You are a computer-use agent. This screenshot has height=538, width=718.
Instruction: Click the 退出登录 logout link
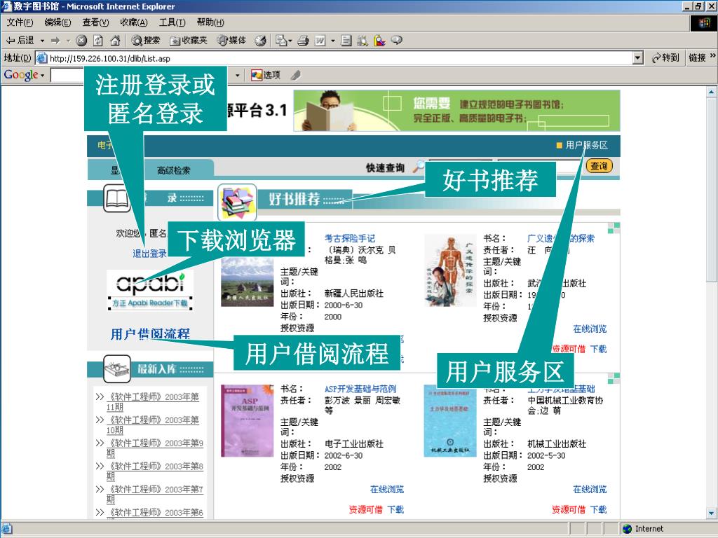pyautogui.click(x=149, y=254)
